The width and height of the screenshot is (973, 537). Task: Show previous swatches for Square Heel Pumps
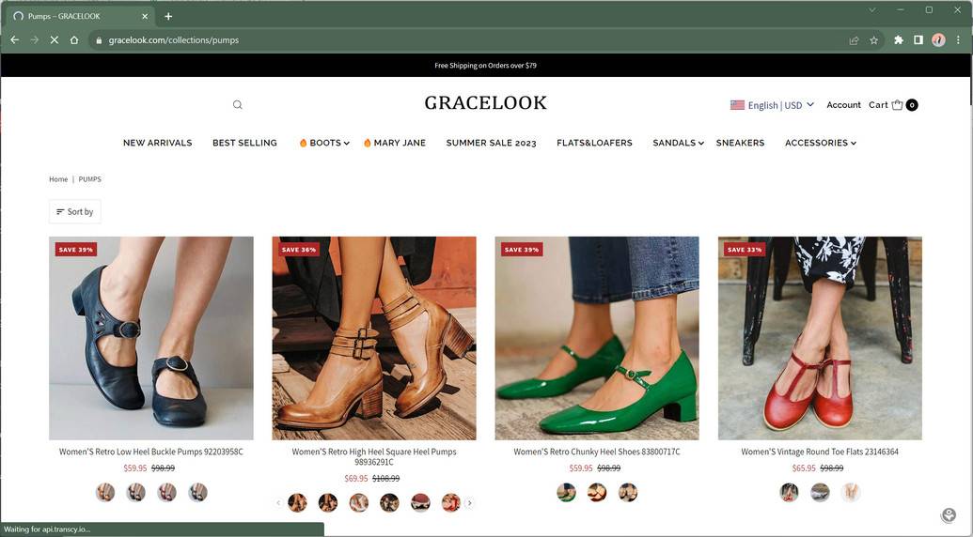pyautogui.click(x=278, y=503)
